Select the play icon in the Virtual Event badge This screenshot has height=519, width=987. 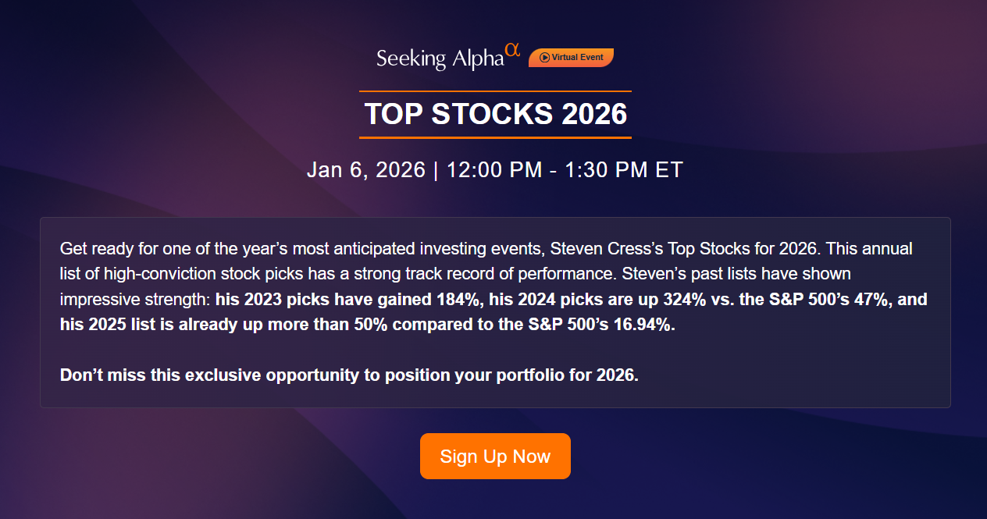point(543,57)
